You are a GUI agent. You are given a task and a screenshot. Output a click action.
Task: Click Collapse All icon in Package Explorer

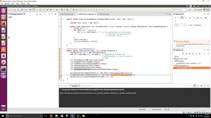tap(37, 14)
